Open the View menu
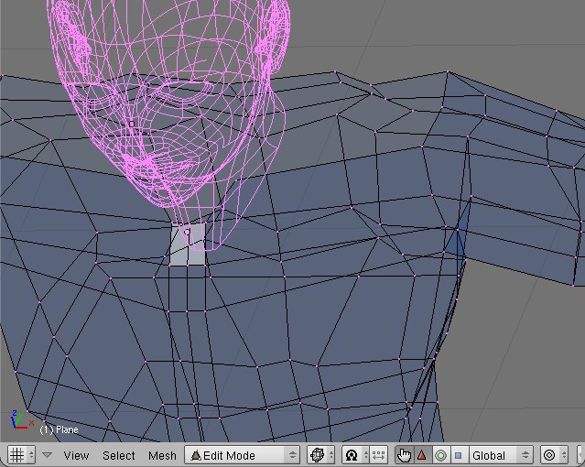Viewport: 585px width, 467px height. pyautogui.click(x=76, y=455)
